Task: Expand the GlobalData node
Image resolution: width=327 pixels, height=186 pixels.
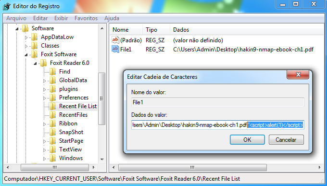Action: coord(44,81)
